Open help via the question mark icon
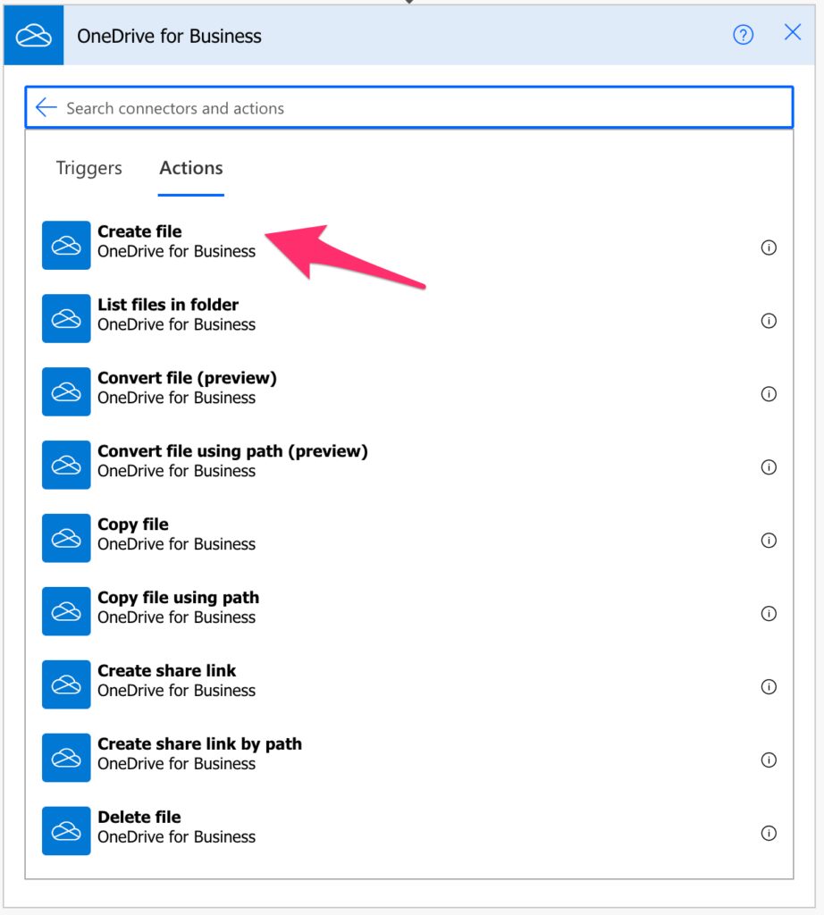The height and width of the screenshot is (915, 824). 743,34
